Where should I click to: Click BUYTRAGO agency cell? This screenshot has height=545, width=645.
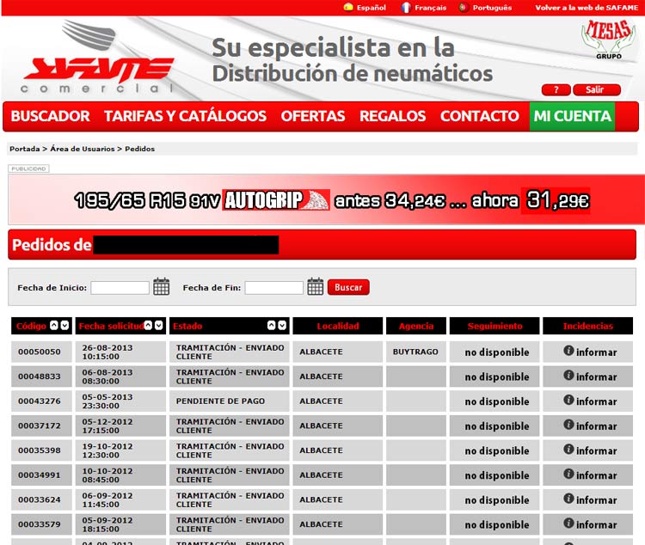[416, 352]
